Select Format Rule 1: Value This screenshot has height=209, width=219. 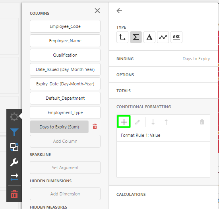pyautogui.click(x=163, y=135)
